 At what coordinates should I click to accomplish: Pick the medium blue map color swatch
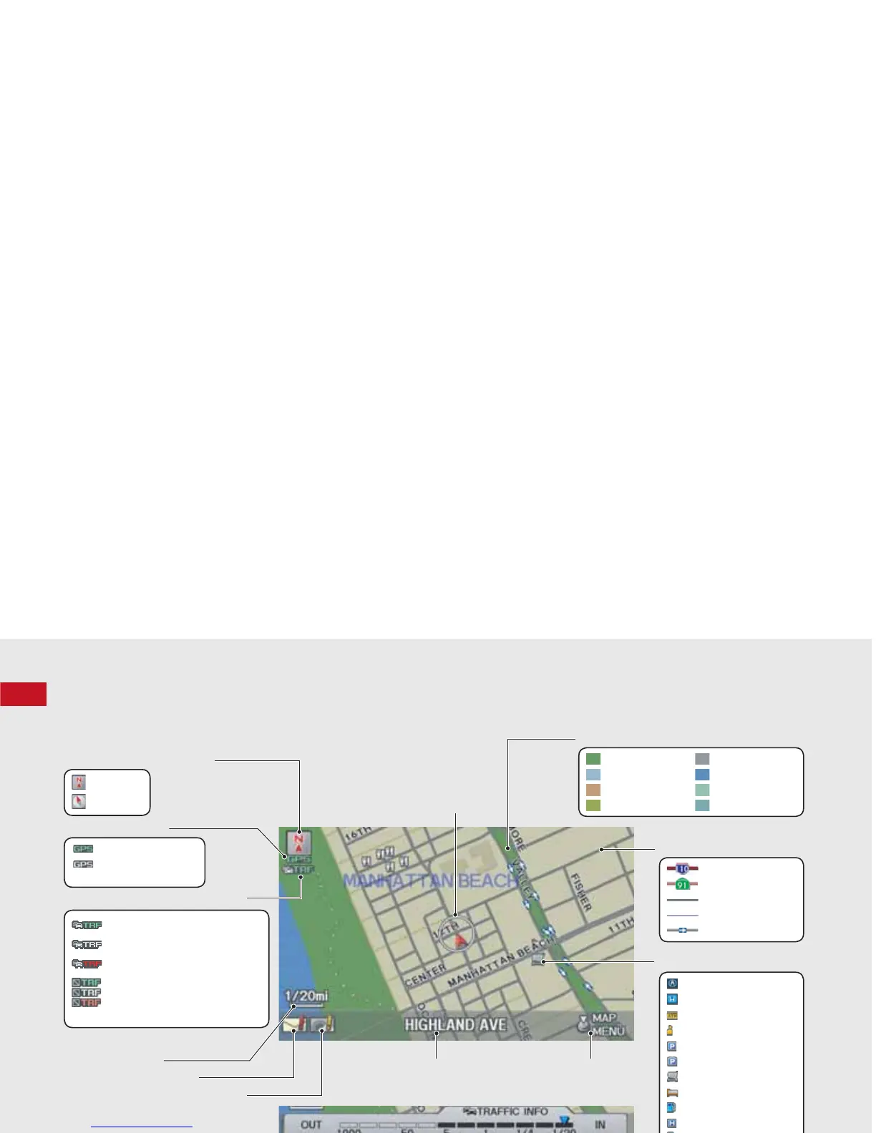click(702, 775)
